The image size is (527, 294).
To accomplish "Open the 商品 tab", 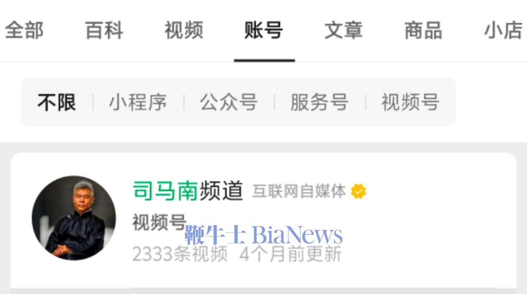I will [423, 31].
